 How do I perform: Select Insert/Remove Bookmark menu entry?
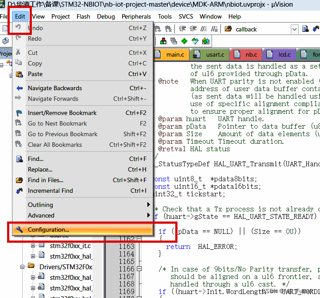pos(62,113)
